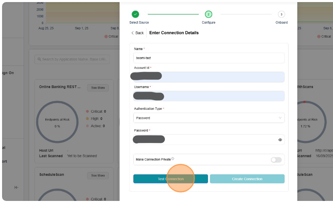Go back using the Back chevron

click(x=137, y=33)
